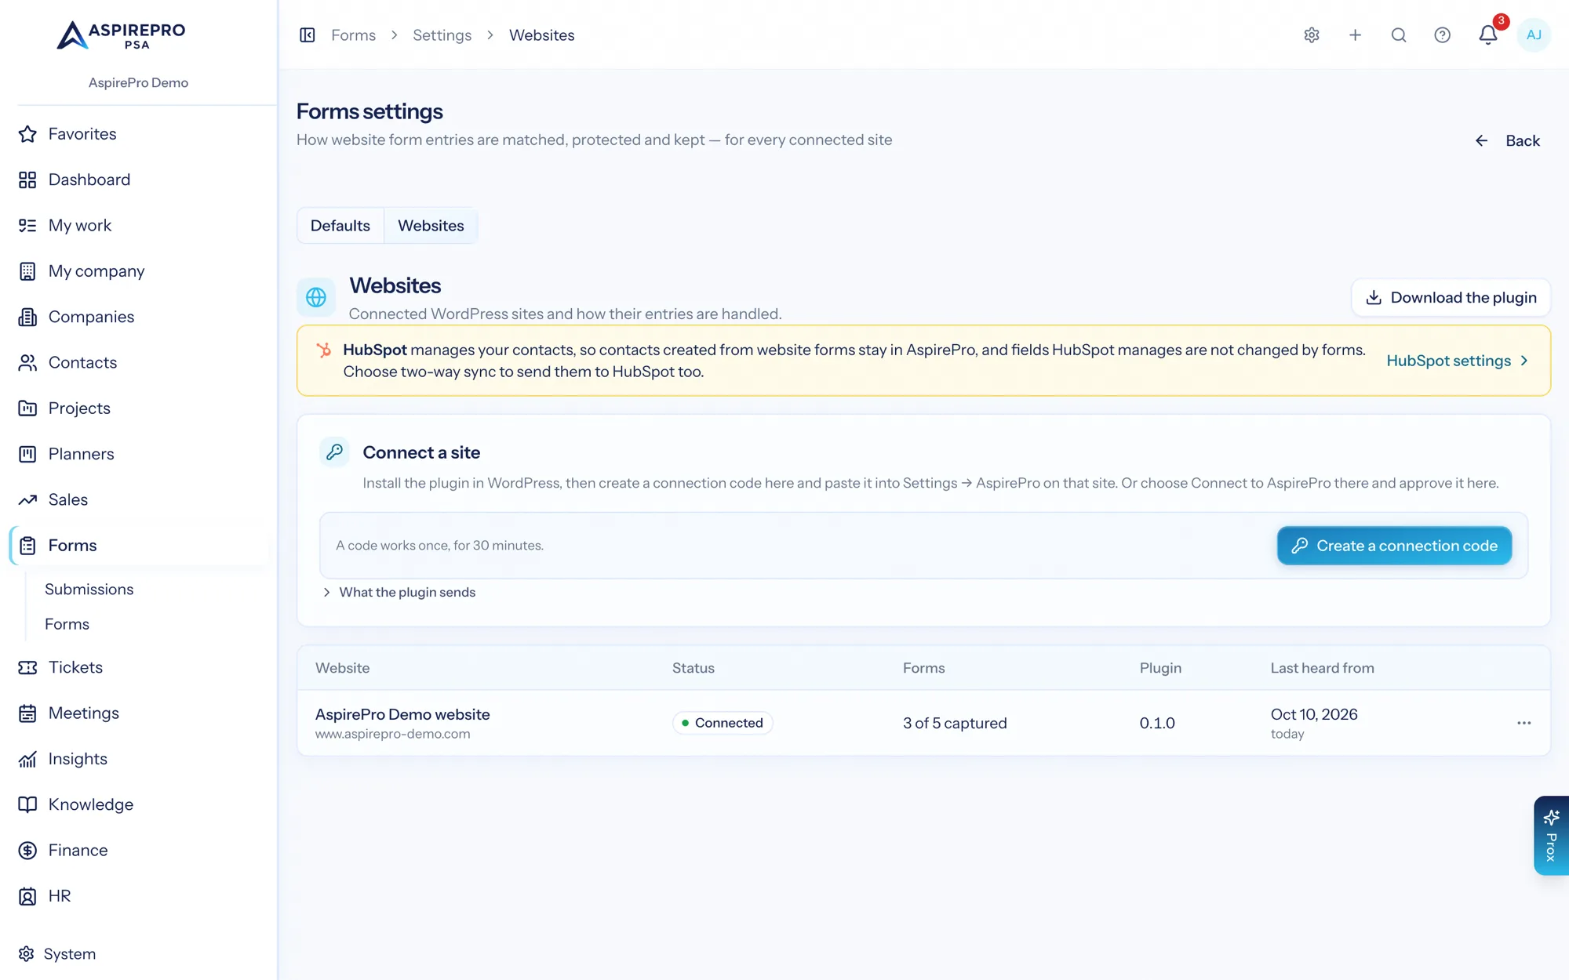The height and width of the screenshot is (980, 1569).
Task: Collapse the sidebar panel icon
Action: (308, 35)
